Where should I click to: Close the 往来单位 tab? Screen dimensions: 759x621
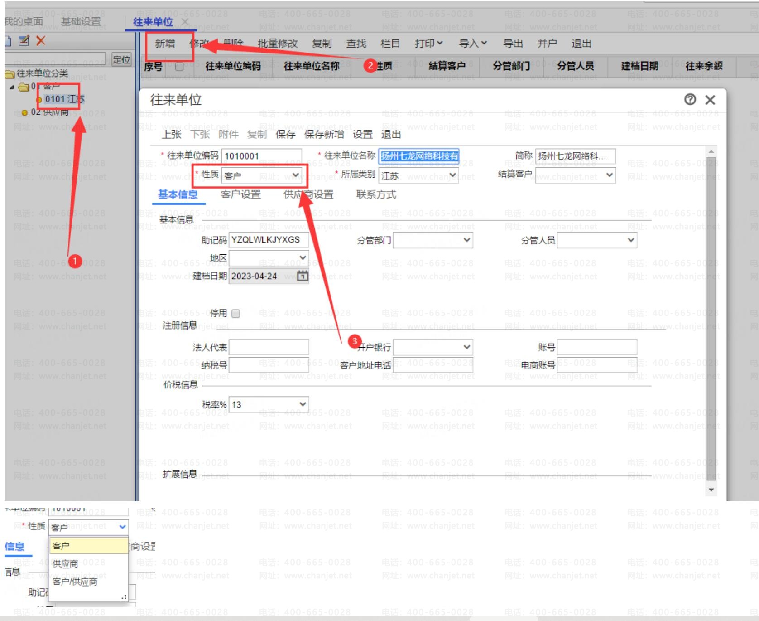tap(185, 22)
